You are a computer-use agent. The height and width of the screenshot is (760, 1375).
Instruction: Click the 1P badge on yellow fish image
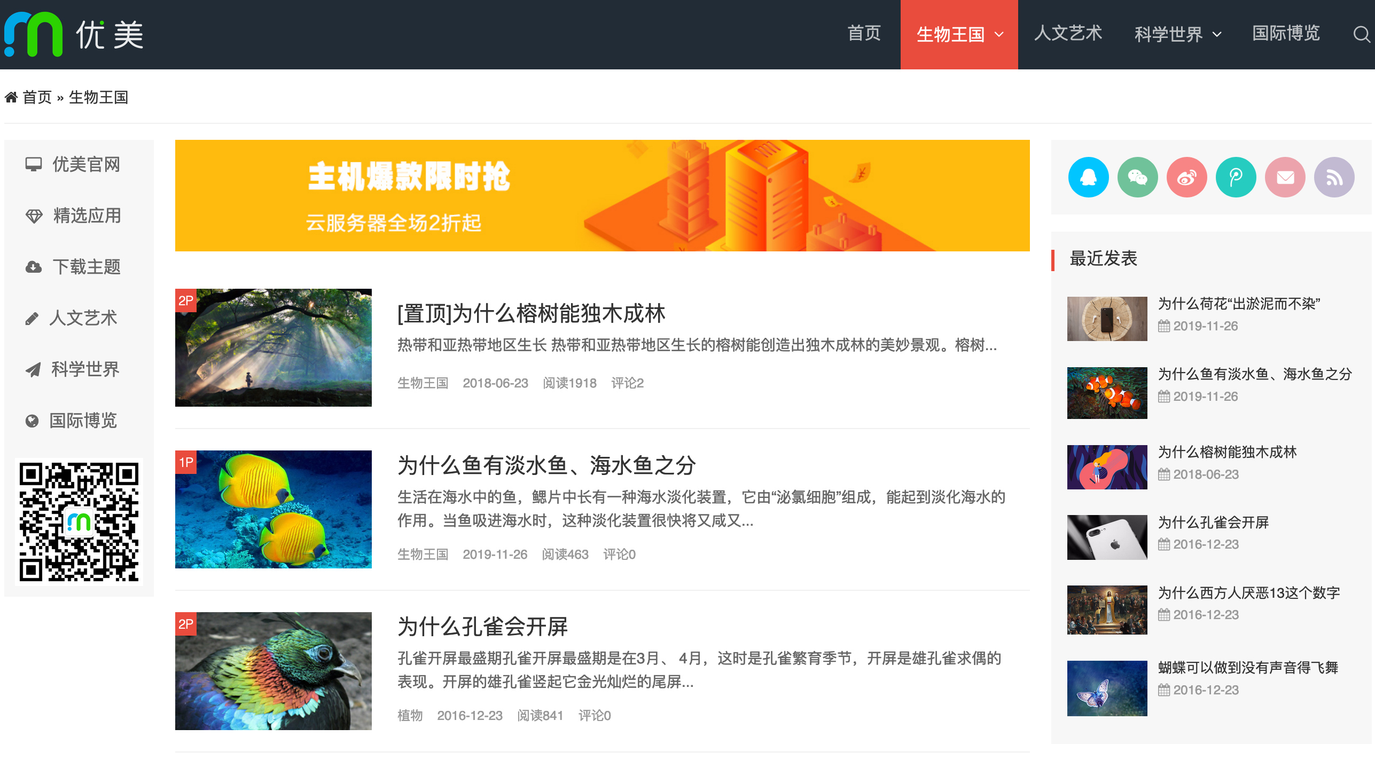186,462
